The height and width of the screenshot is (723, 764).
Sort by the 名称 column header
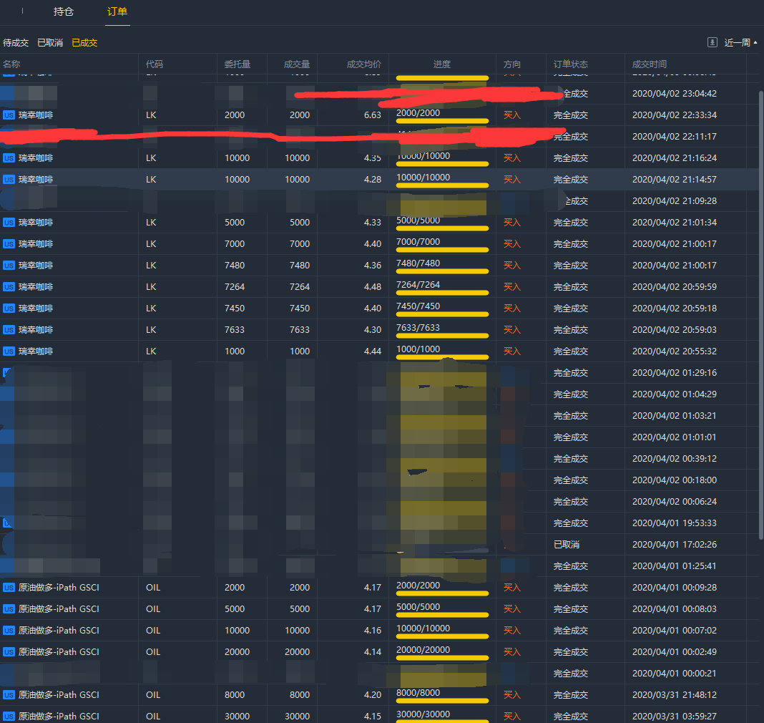[11, 64]
